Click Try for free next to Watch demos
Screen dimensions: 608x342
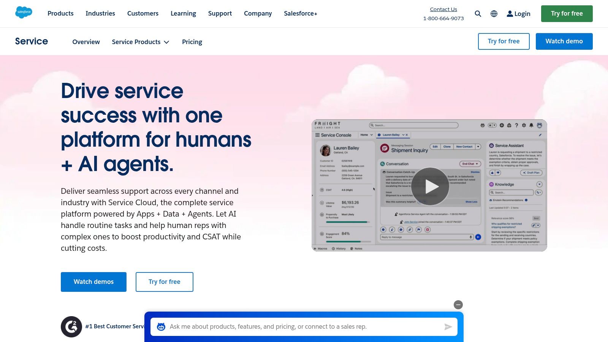click(x=165, y=282)
